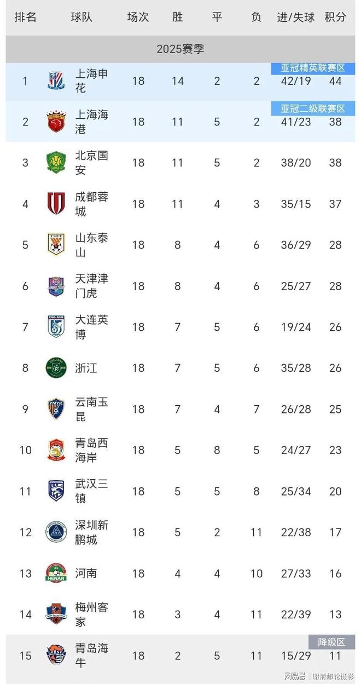Select the 排名 column header

click(x=25, y=17)
